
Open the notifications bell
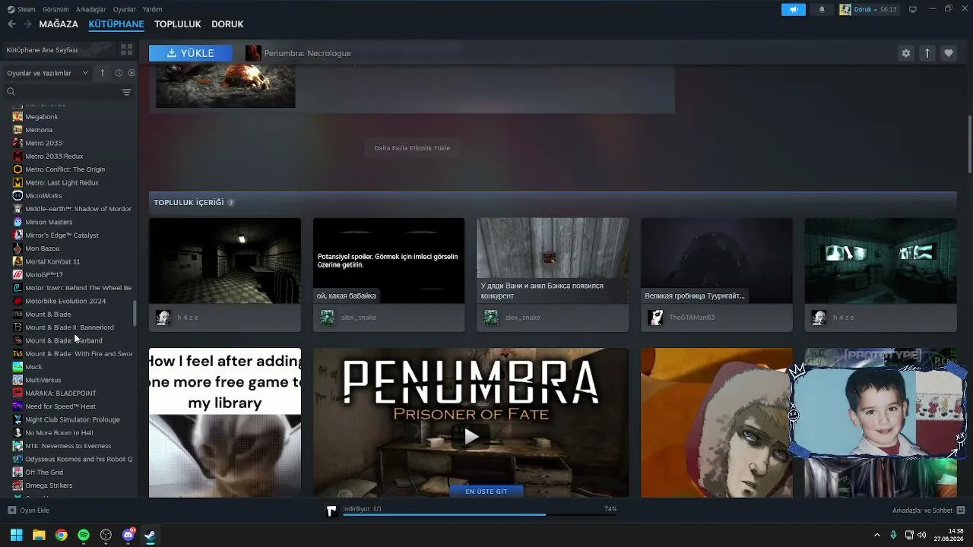click(x=822, y=9)
